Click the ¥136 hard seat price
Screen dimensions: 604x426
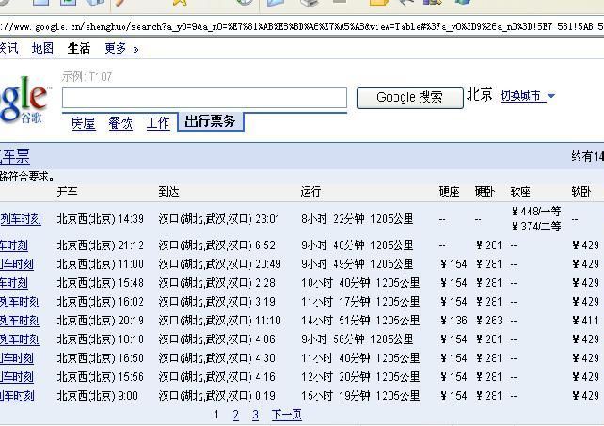453,321
